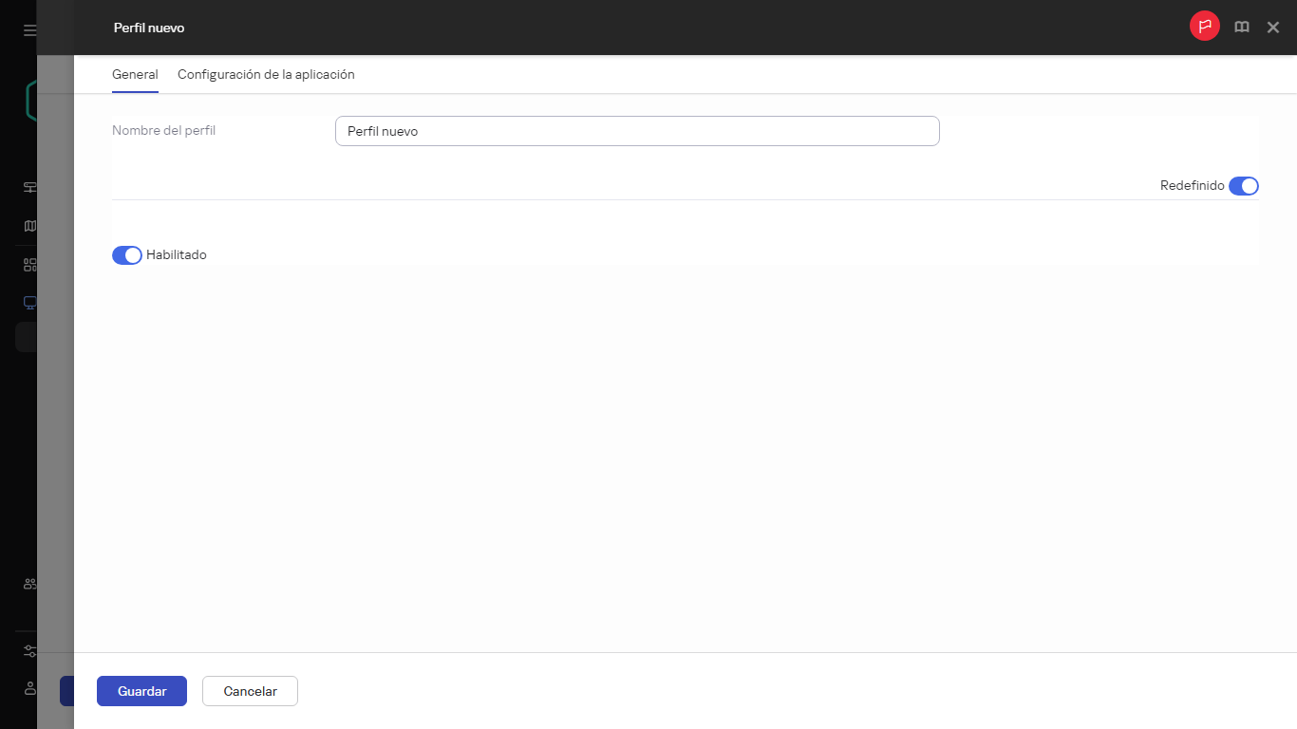This screenshot has height=729, width=1297.
Task: Click the Nombre del perfil input field
Action: click(636, 131)
